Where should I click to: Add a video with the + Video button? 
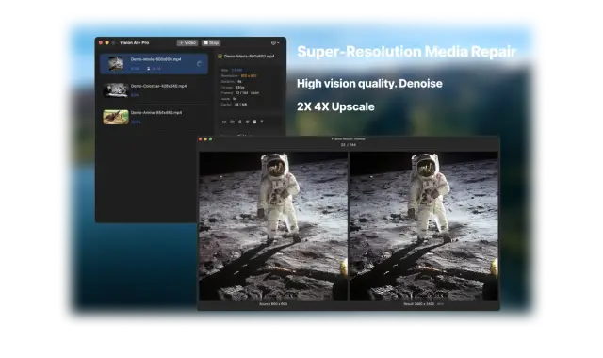pos(187,42)
